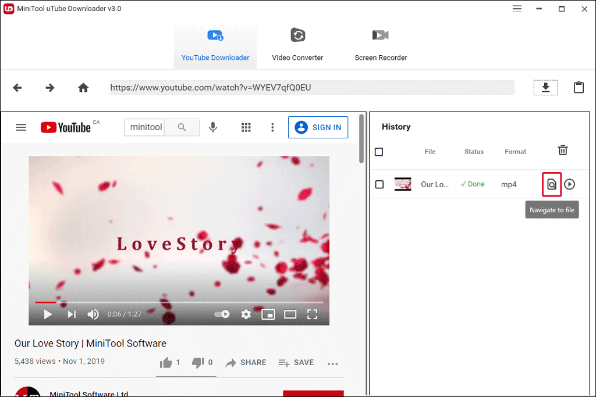
Task: Return to home page via house icon
Action: pyautogui.click(x=83, y=88)
